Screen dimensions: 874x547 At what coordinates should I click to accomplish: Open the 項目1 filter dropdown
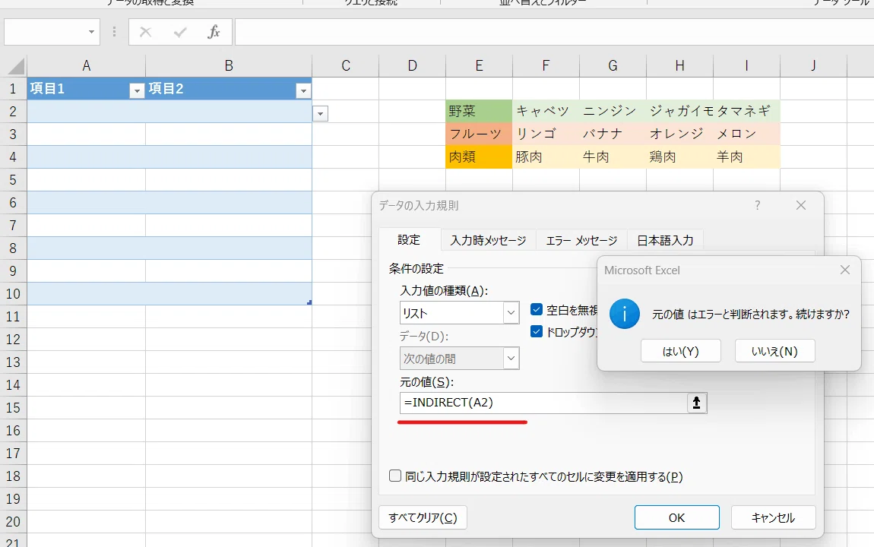137,91
